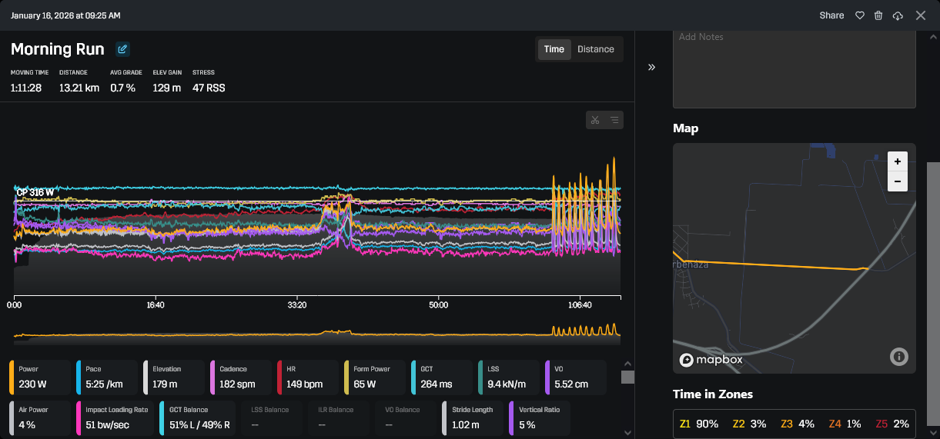Click the 50:00 time axis marker

click(x=439, y=305)
